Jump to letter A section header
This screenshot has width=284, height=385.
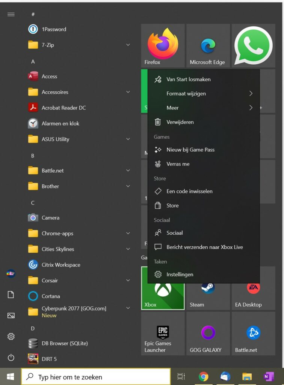[33, 62]
